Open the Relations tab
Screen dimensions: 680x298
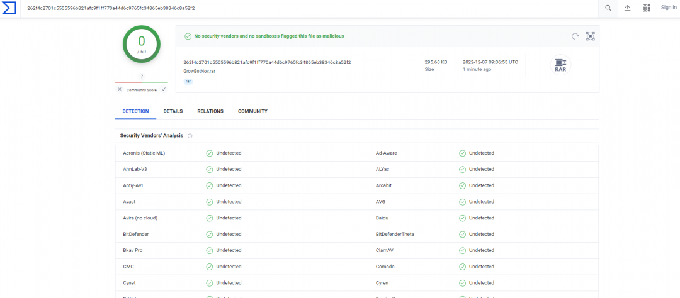click(210, 111)
